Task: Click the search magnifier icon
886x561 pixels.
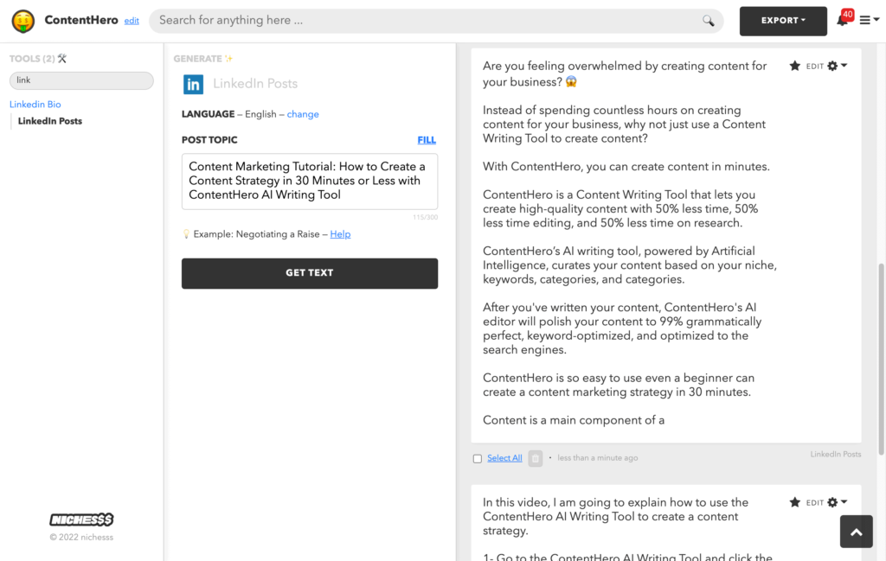Action: [708, 21]
